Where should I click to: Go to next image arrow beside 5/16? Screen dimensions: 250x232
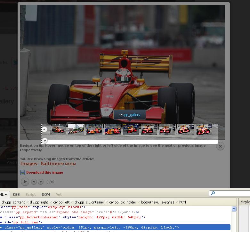[x=41, y=182]
